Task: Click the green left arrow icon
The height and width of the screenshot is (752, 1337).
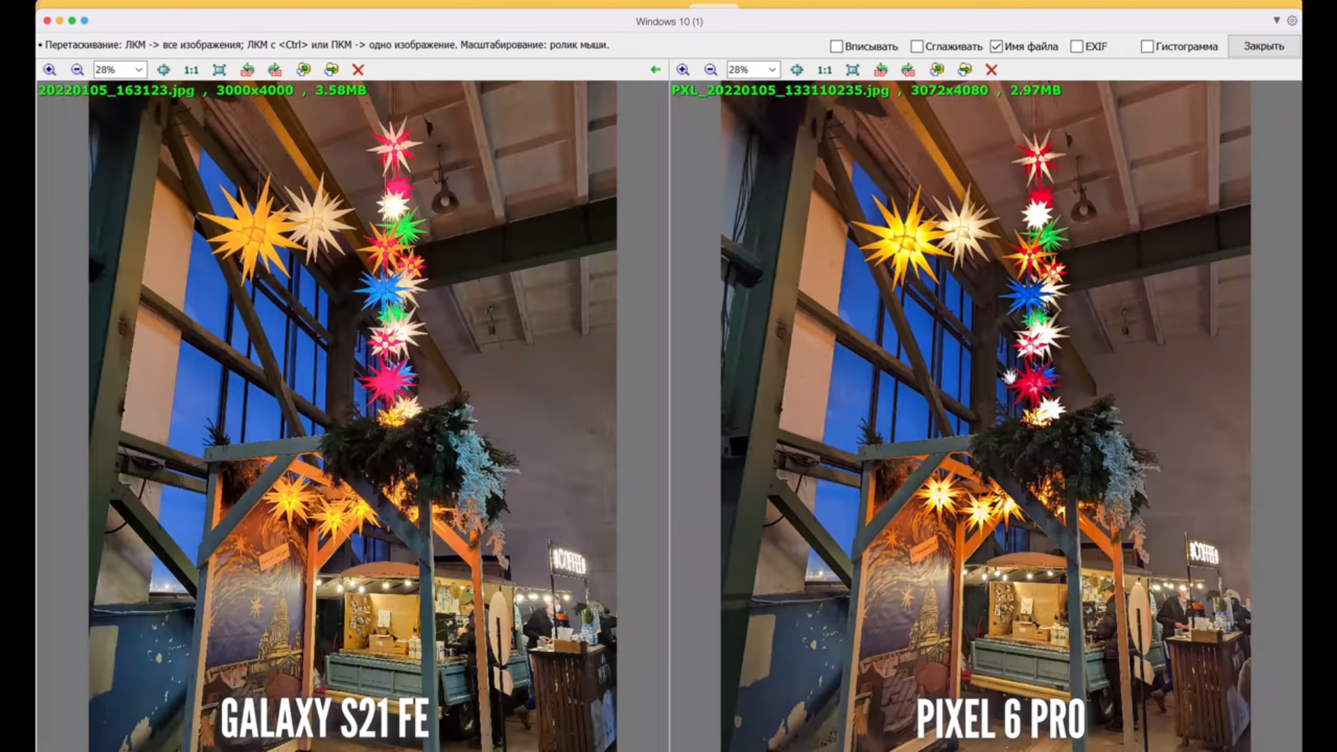Action: click(655, 70)
